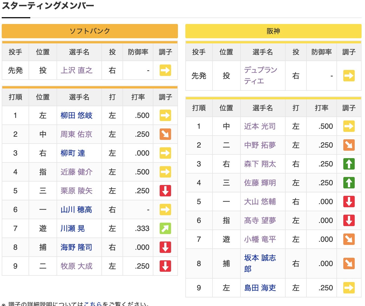The width and height of the screenshot is (365, 306).
Task: Open 高寺 望夢 player link
Action: pos(260,220)
